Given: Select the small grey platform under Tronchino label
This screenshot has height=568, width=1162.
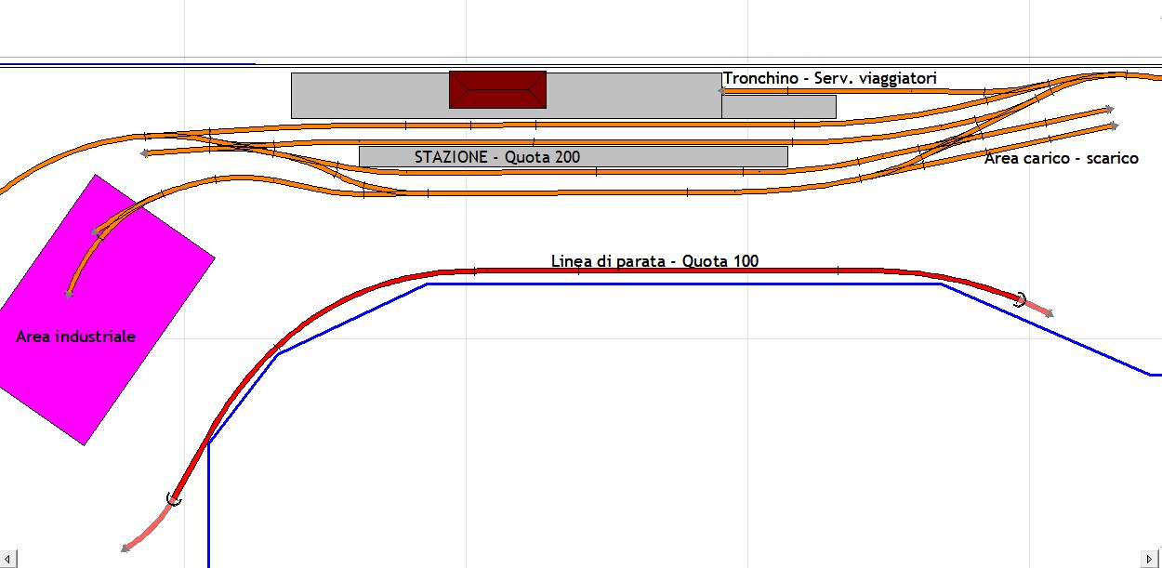Looking at the screenshot, I should [778, 107].
